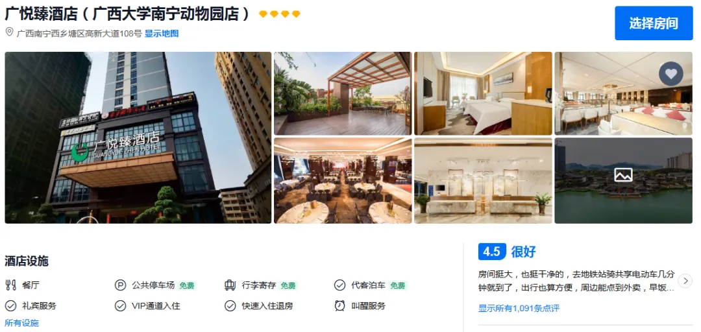This screenshot has height=332, width=701.
Task: Click the heart favorite icon on photo
Action: click(670, 74)
